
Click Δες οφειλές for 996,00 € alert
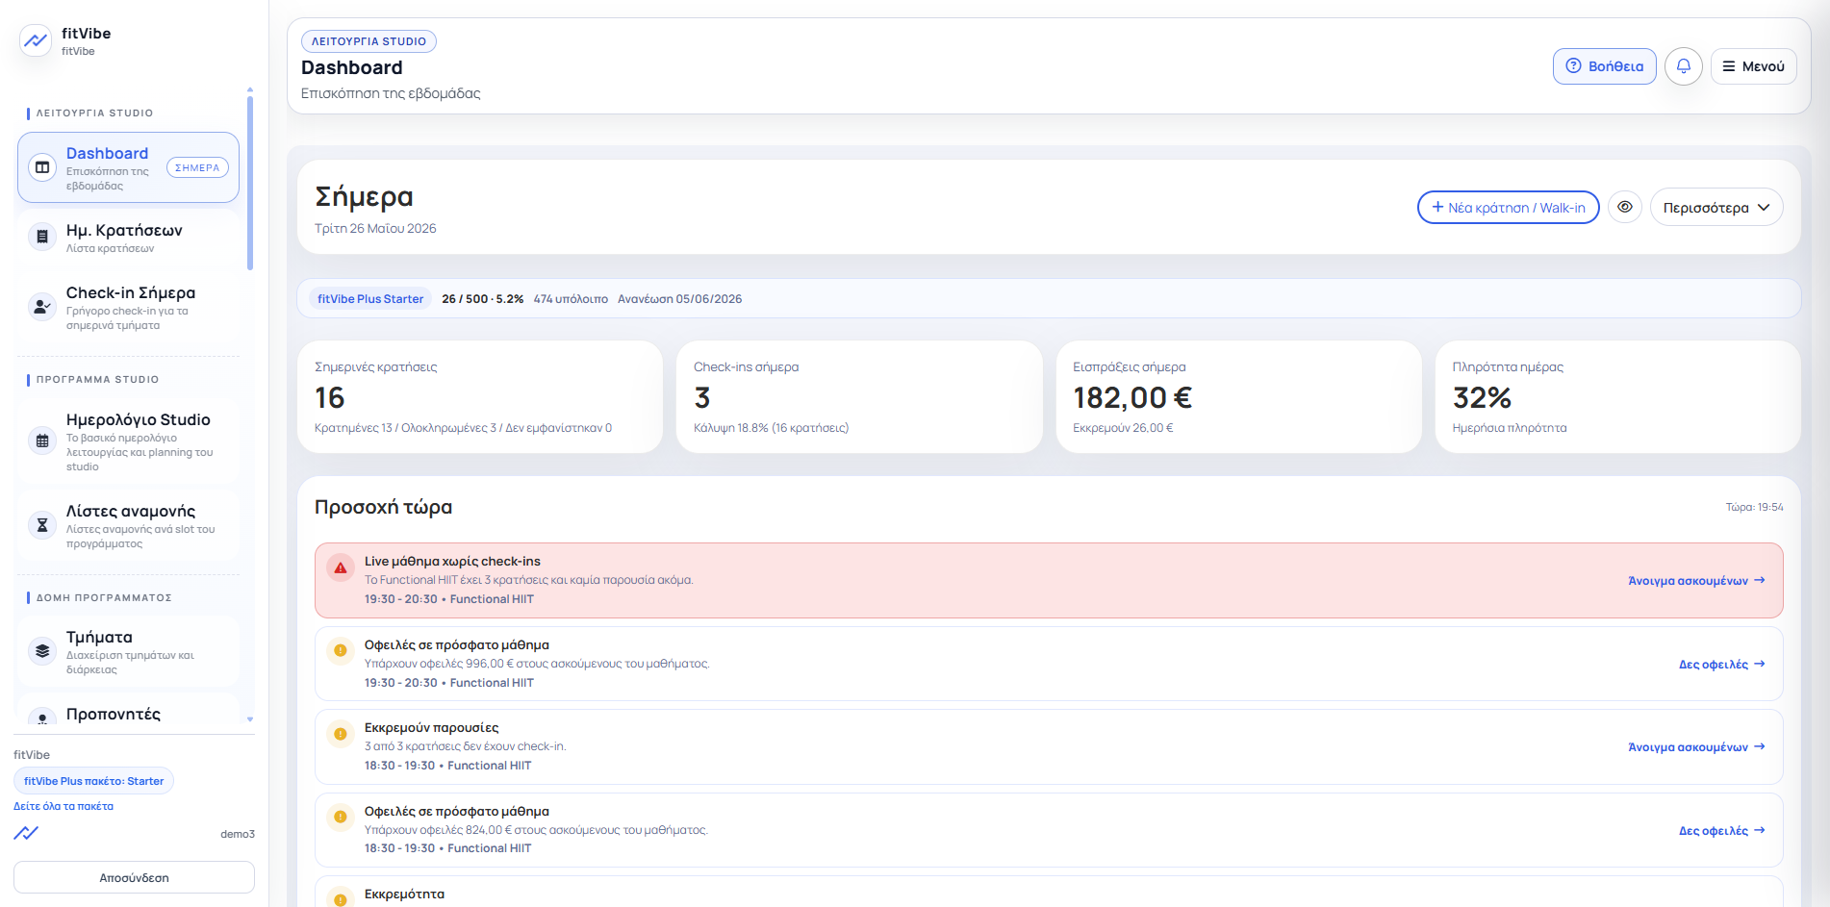(x=1721, y=665)
